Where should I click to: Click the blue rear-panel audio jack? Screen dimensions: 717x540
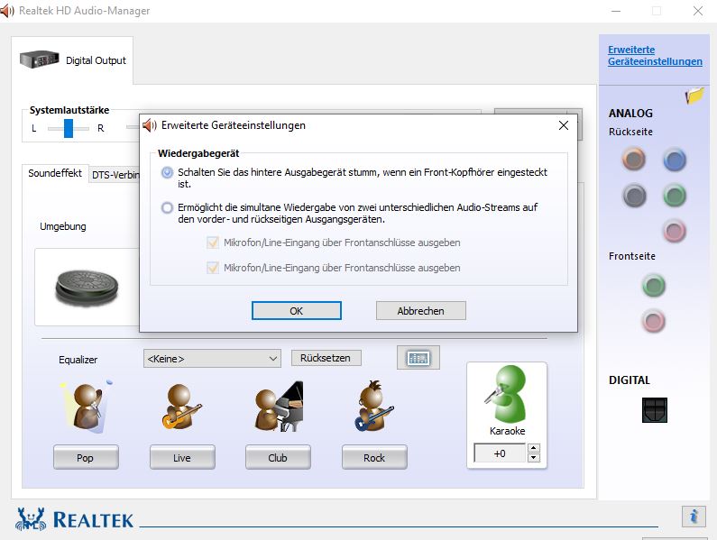coord(675,160)
